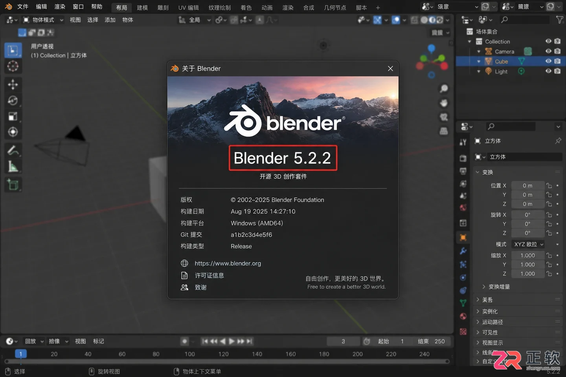This screenshot has height=377, width=566.
Task: Open the 回放 menu in the timeline
Action: coord(34,341)
